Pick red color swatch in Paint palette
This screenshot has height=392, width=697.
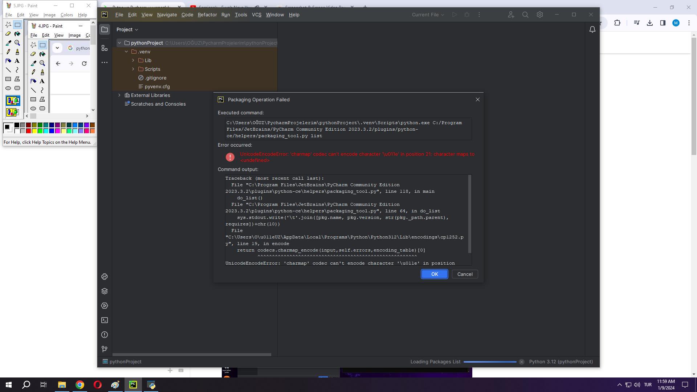(x=28, y=131)
